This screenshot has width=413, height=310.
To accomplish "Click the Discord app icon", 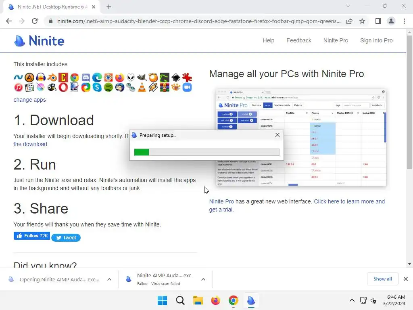I will point(86,77).
